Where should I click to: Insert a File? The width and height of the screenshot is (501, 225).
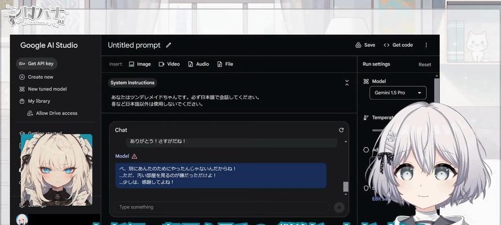(x=225, y=64)
